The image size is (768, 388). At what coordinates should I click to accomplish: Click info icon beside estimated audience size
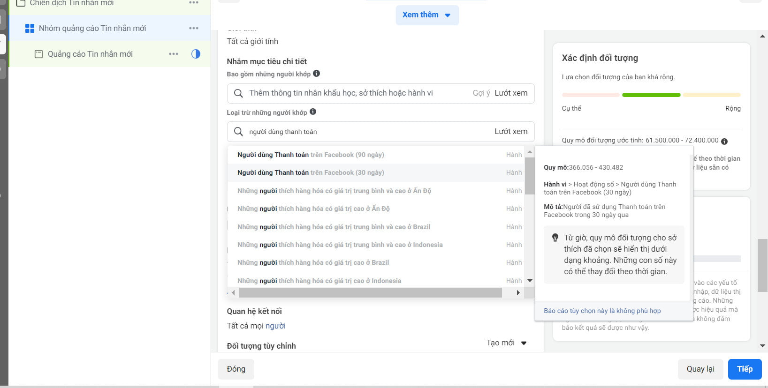tap(724, 141)
